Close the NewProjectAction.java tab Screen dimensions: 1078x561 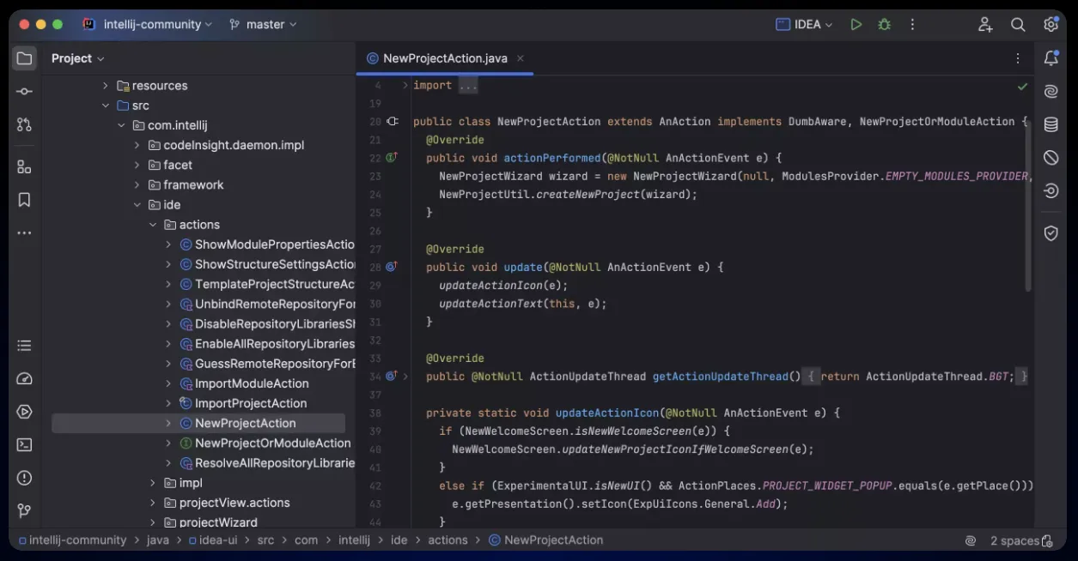coord(521,58)
